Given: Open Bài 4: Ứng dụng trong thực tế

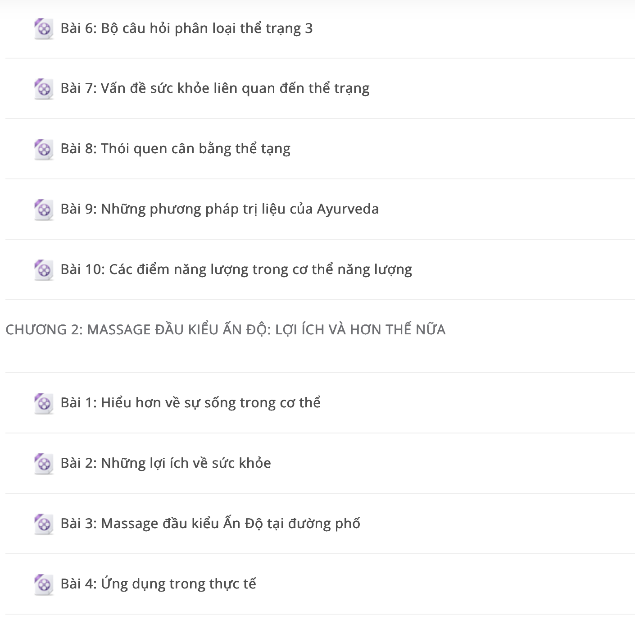Looking at the screenshot, I should pos(158,584).
